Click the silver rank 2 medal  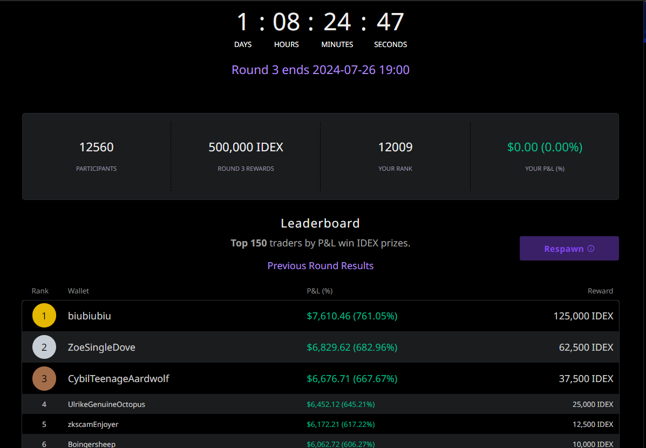click(44, 347)
